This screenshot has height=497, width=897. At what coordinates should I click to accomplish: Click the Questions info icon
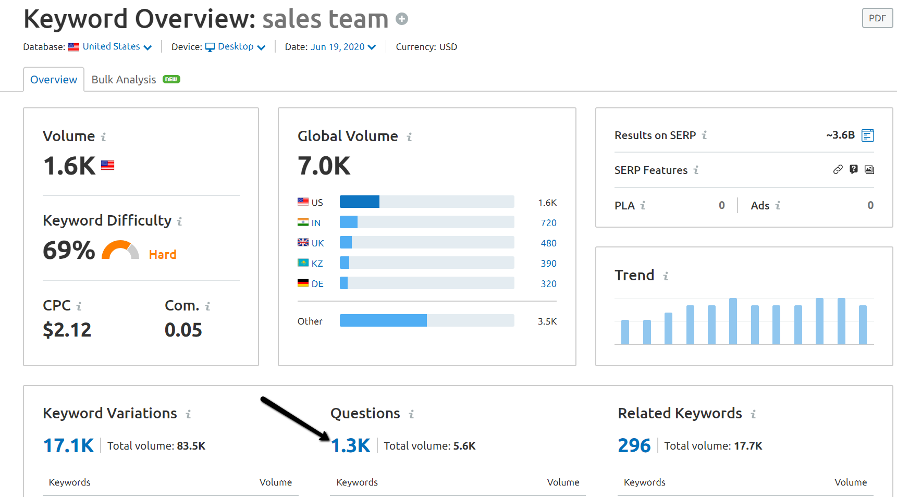[412, 414]
